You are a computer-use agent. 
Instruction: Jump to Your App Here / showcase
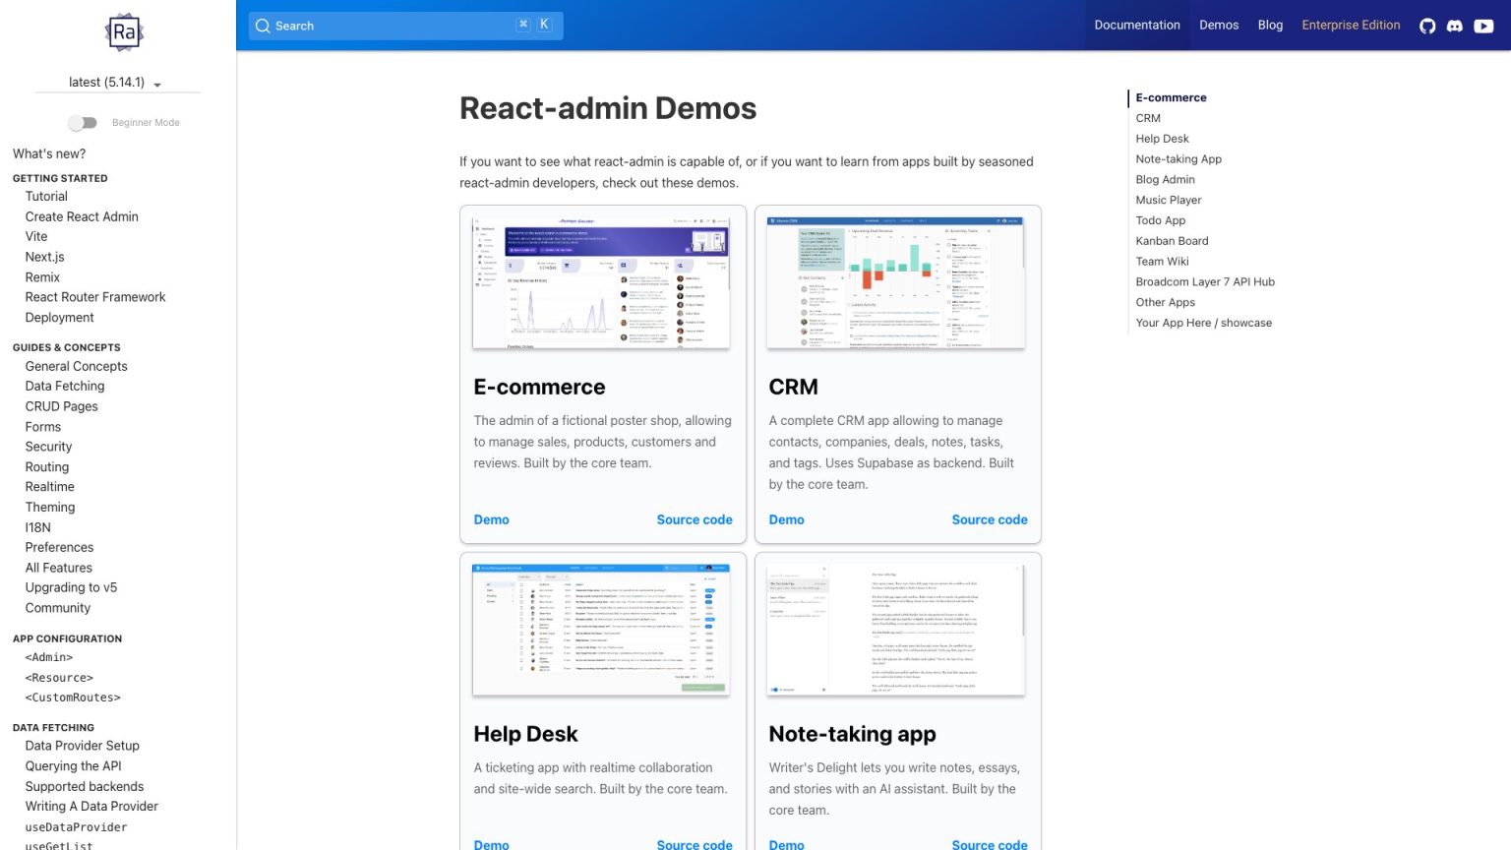(1203, 323)
